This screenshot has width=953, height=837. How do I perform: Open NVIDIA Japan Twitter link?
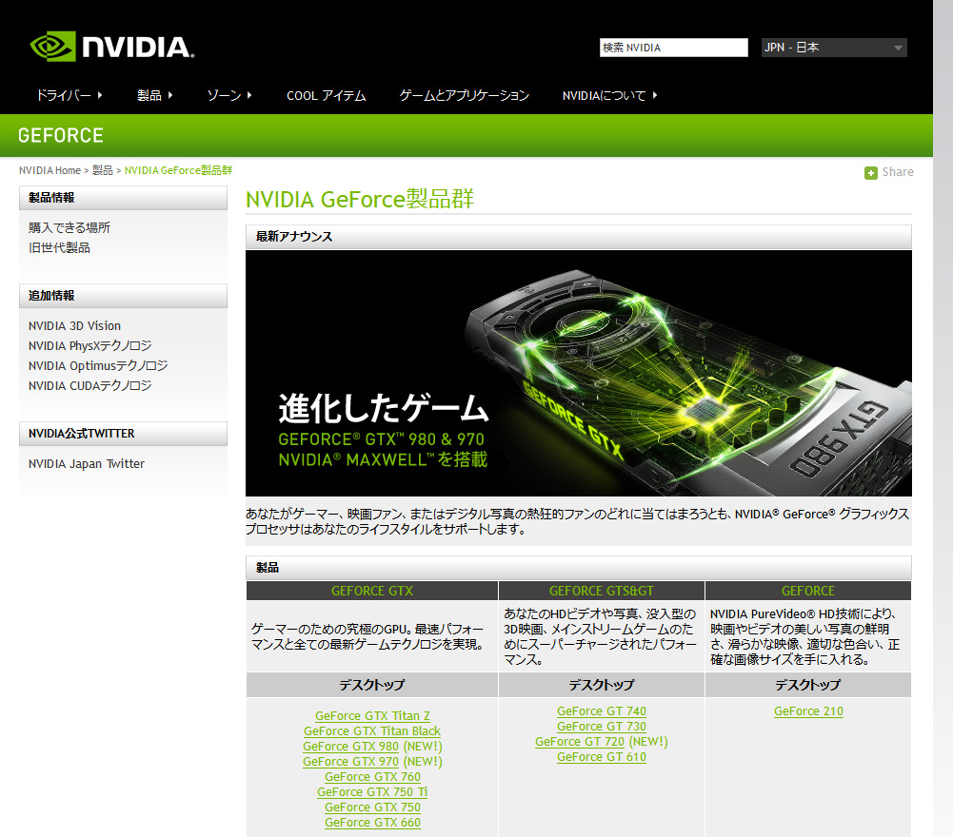tap(87, 464)
